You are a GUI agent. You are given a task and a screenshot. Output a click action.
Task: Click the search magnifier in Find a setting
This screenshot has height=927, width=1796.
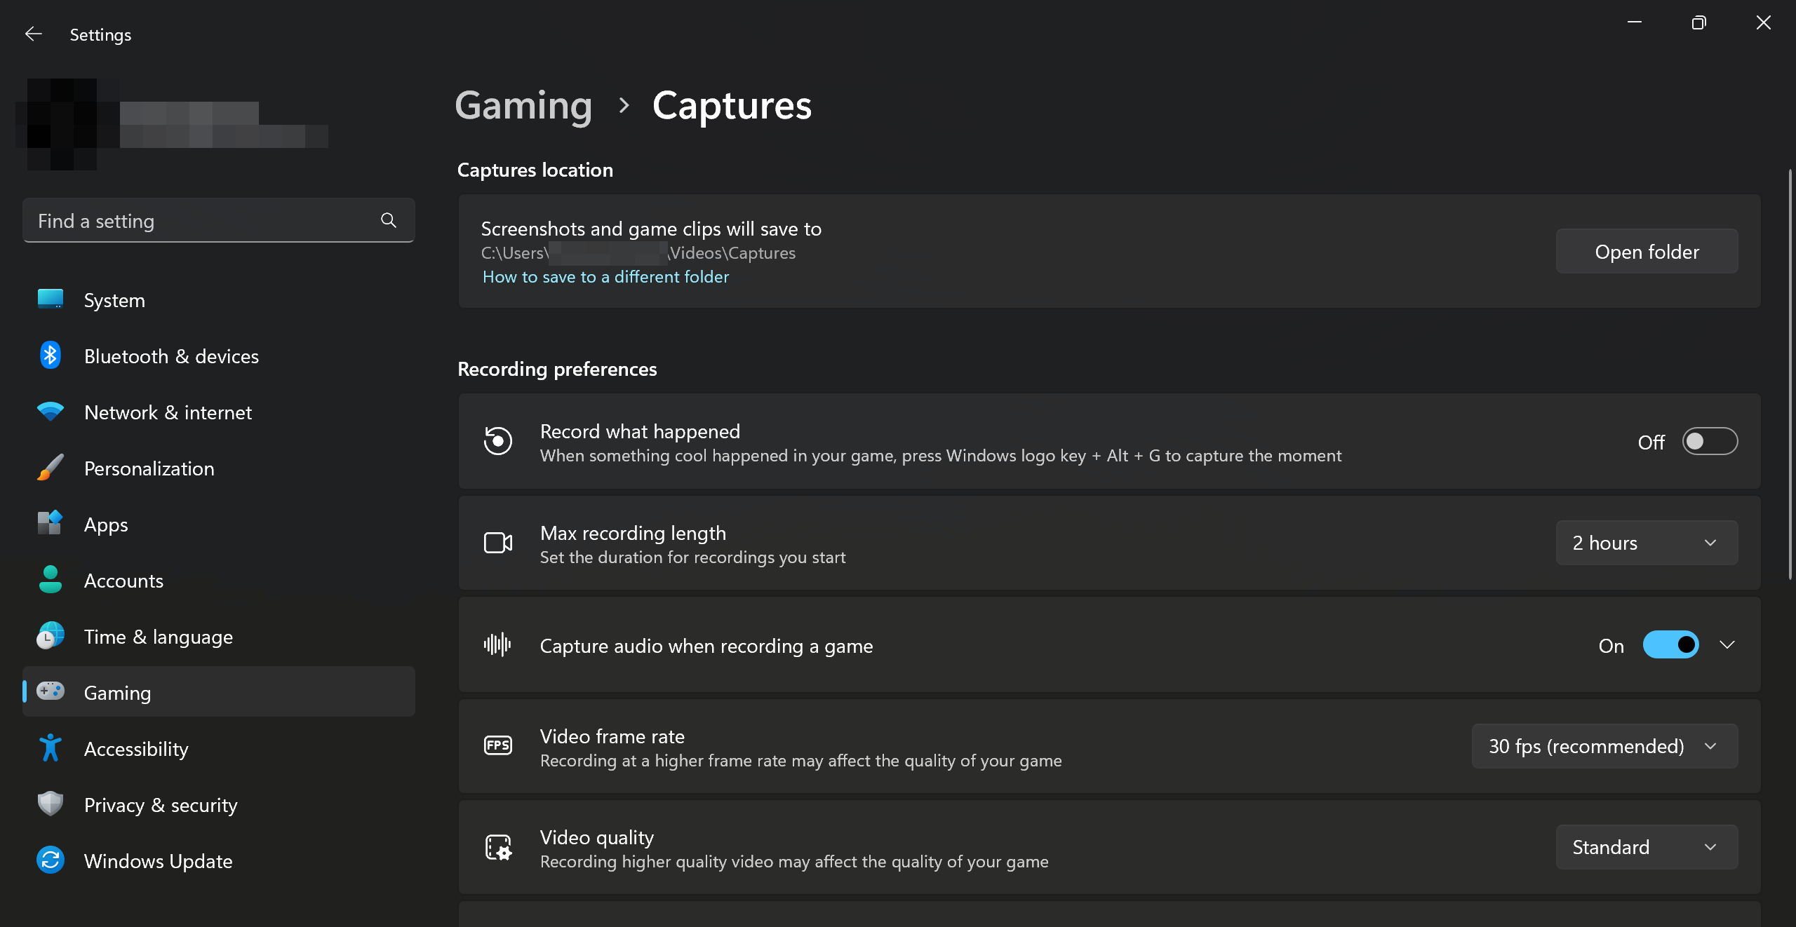388,220
